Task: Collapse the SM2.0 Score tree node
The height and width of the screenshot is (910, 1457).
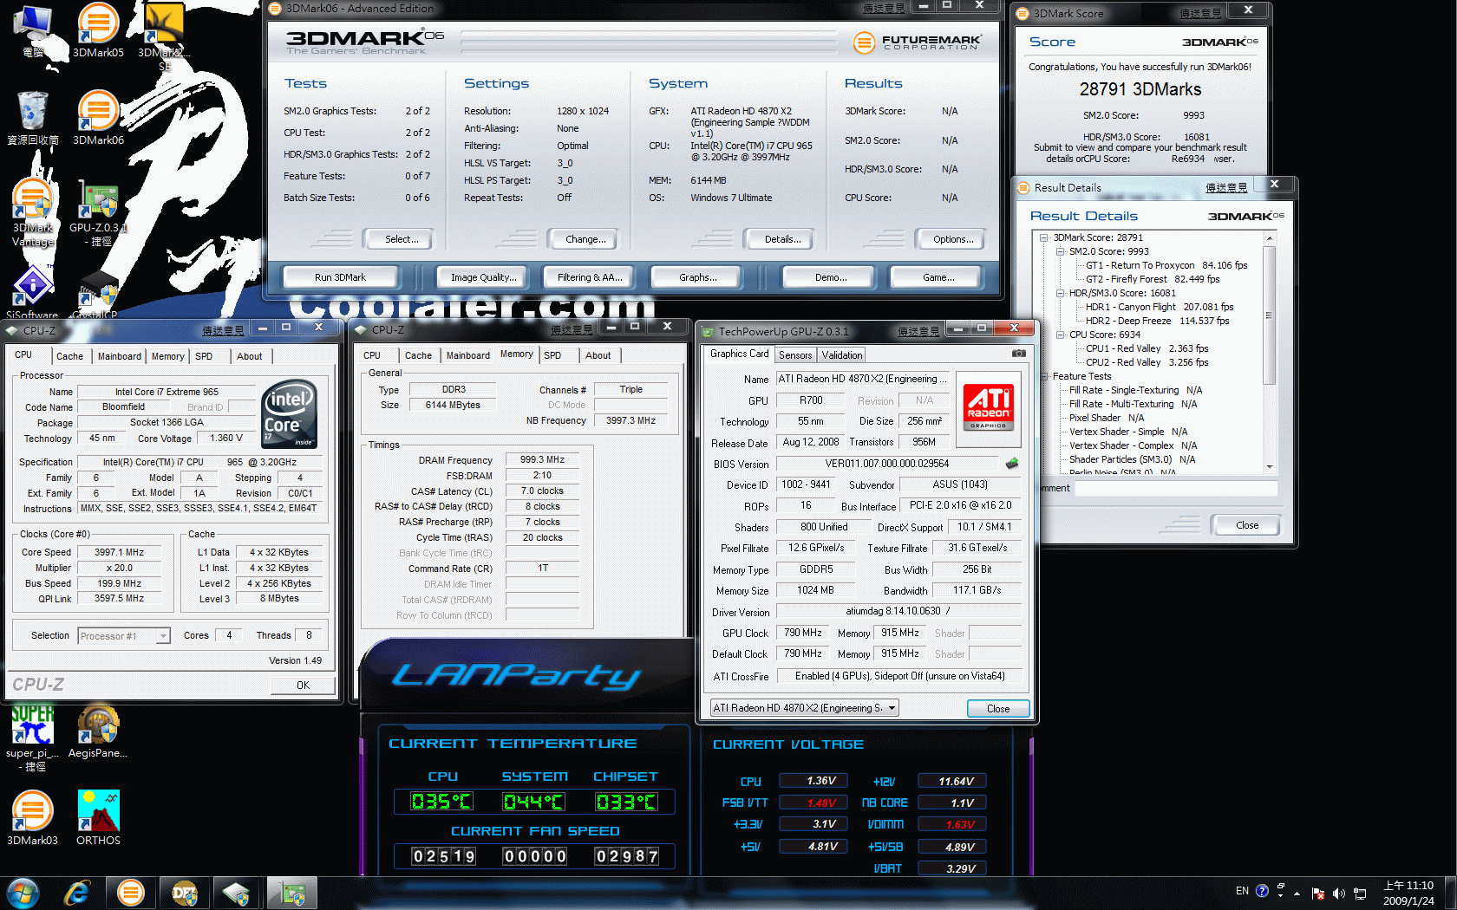Action: pyautogui.click(x=1060, y=251)
